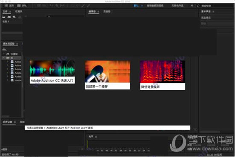Open the 降低背景噪声 tutorial card
Viewport: 235px width, 157px height.
[163, 75]
